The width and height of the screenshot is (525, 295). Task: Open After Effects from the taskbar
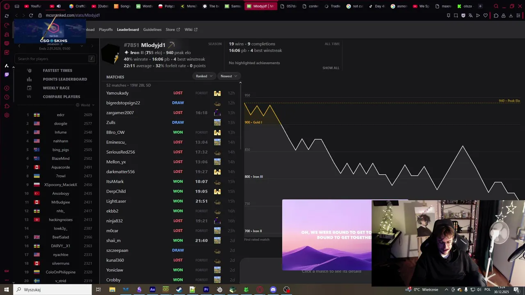(152, 290)
